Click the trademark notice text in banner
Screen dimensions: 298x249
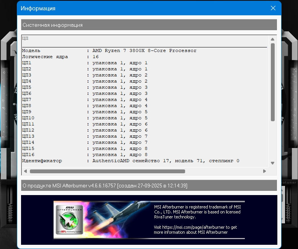[x=197, y=212]
